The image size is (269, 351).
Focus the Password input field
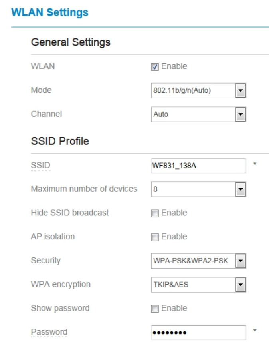pyautogui.click(x=198, y=333)
